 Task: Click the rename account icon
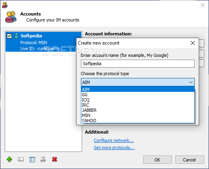[x=21, y=159]
